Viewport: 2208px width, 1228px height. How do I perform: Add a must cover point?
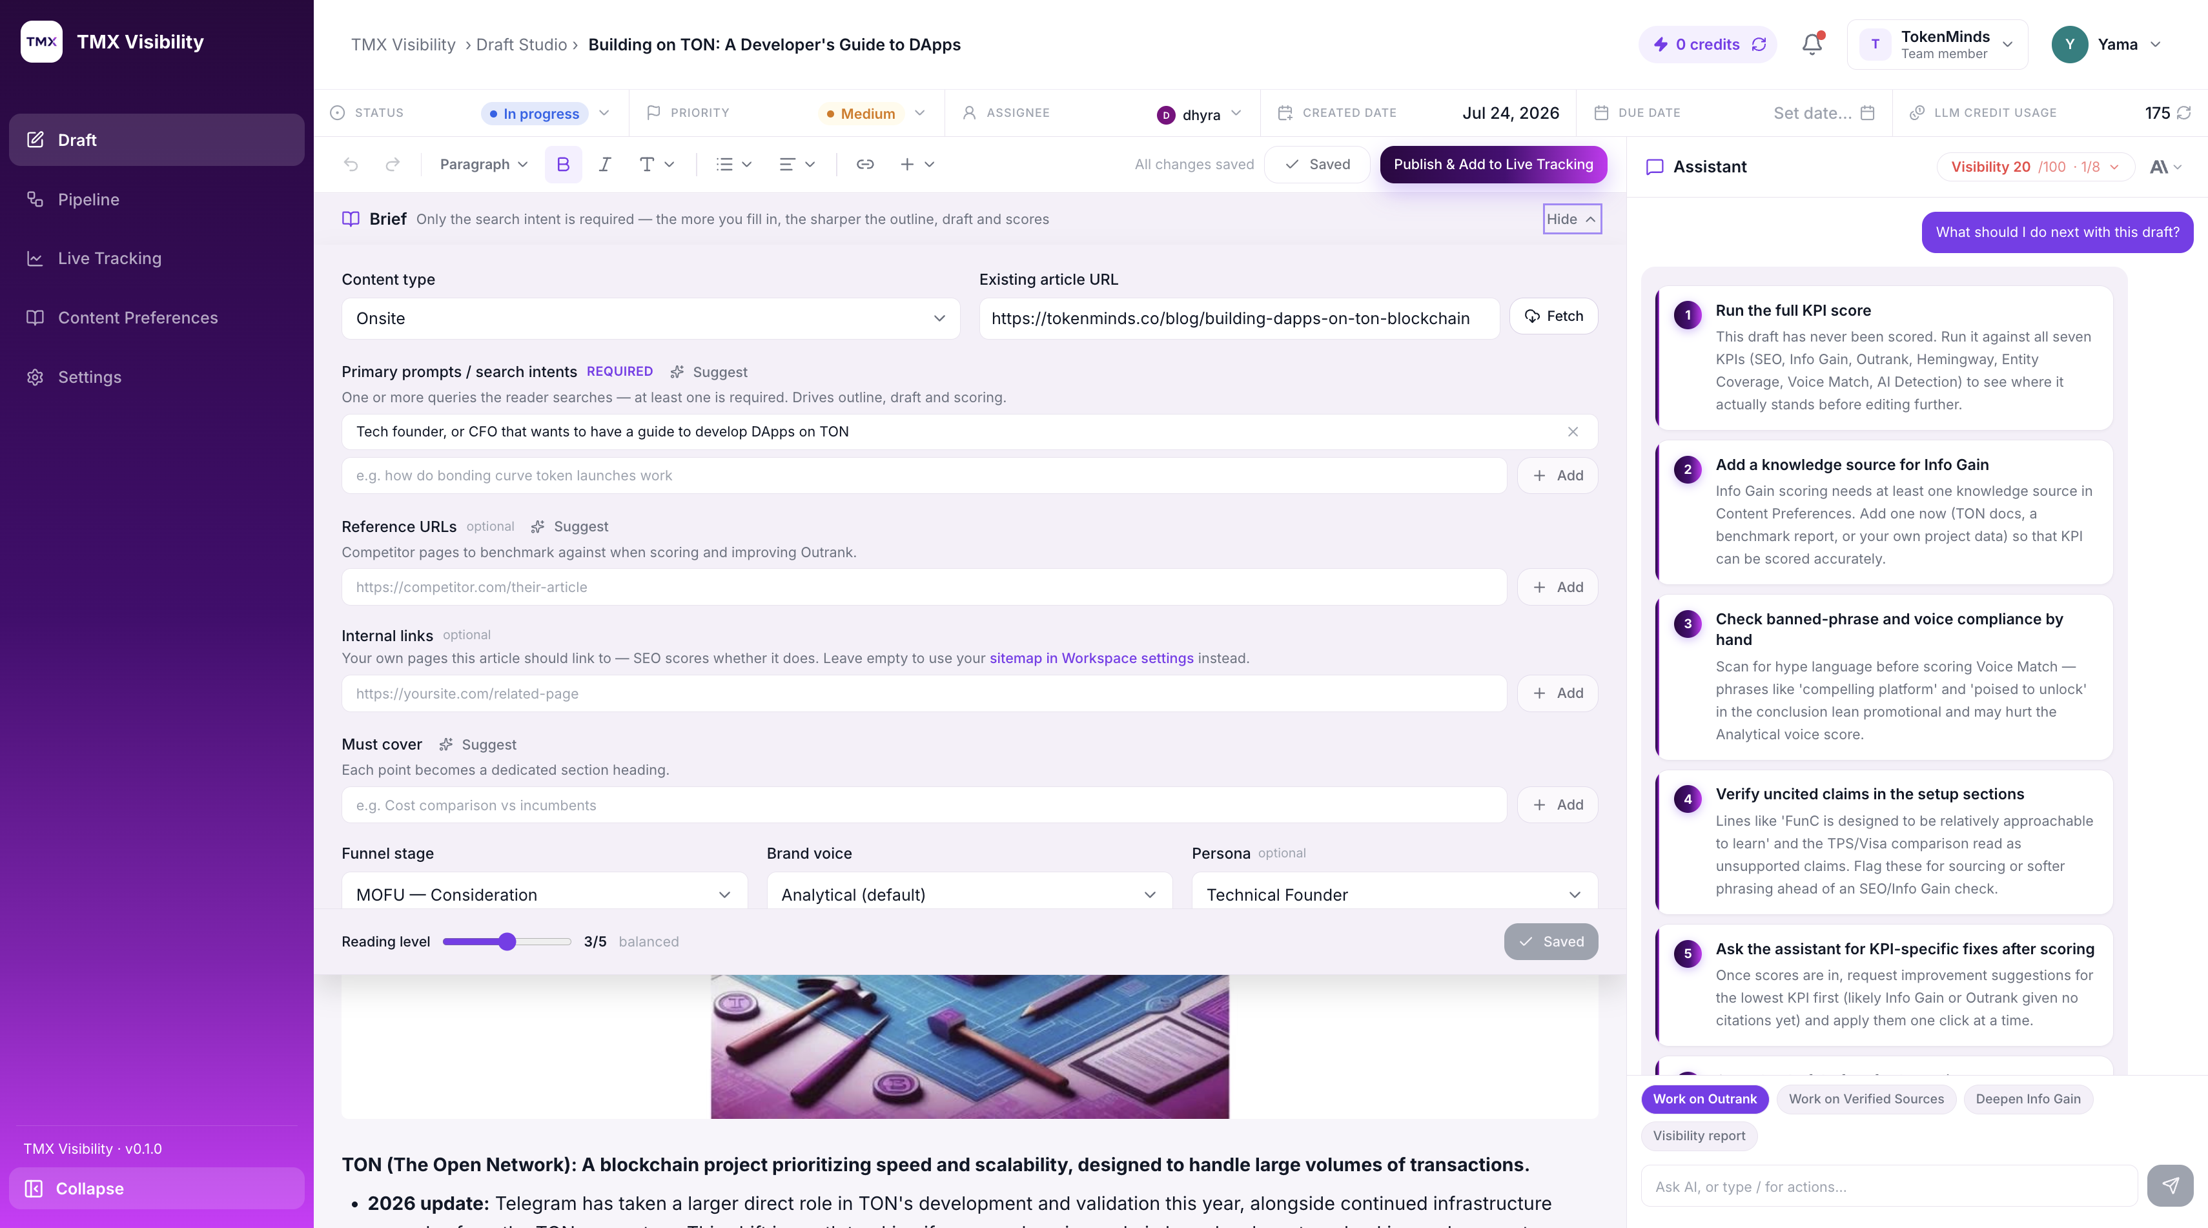1557,806
